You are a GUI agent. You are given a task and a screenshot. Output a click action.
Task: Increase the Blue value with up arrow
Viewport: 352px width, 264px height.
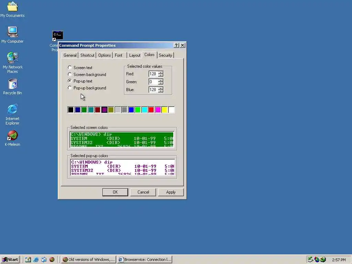(161, 88)
